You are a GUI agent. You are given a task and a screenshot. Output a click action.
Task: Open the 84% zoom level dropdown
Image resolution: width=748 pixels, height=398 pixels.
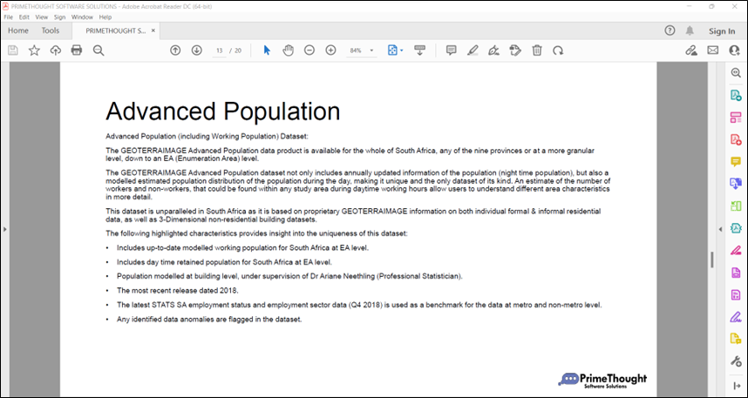[362, 51]
